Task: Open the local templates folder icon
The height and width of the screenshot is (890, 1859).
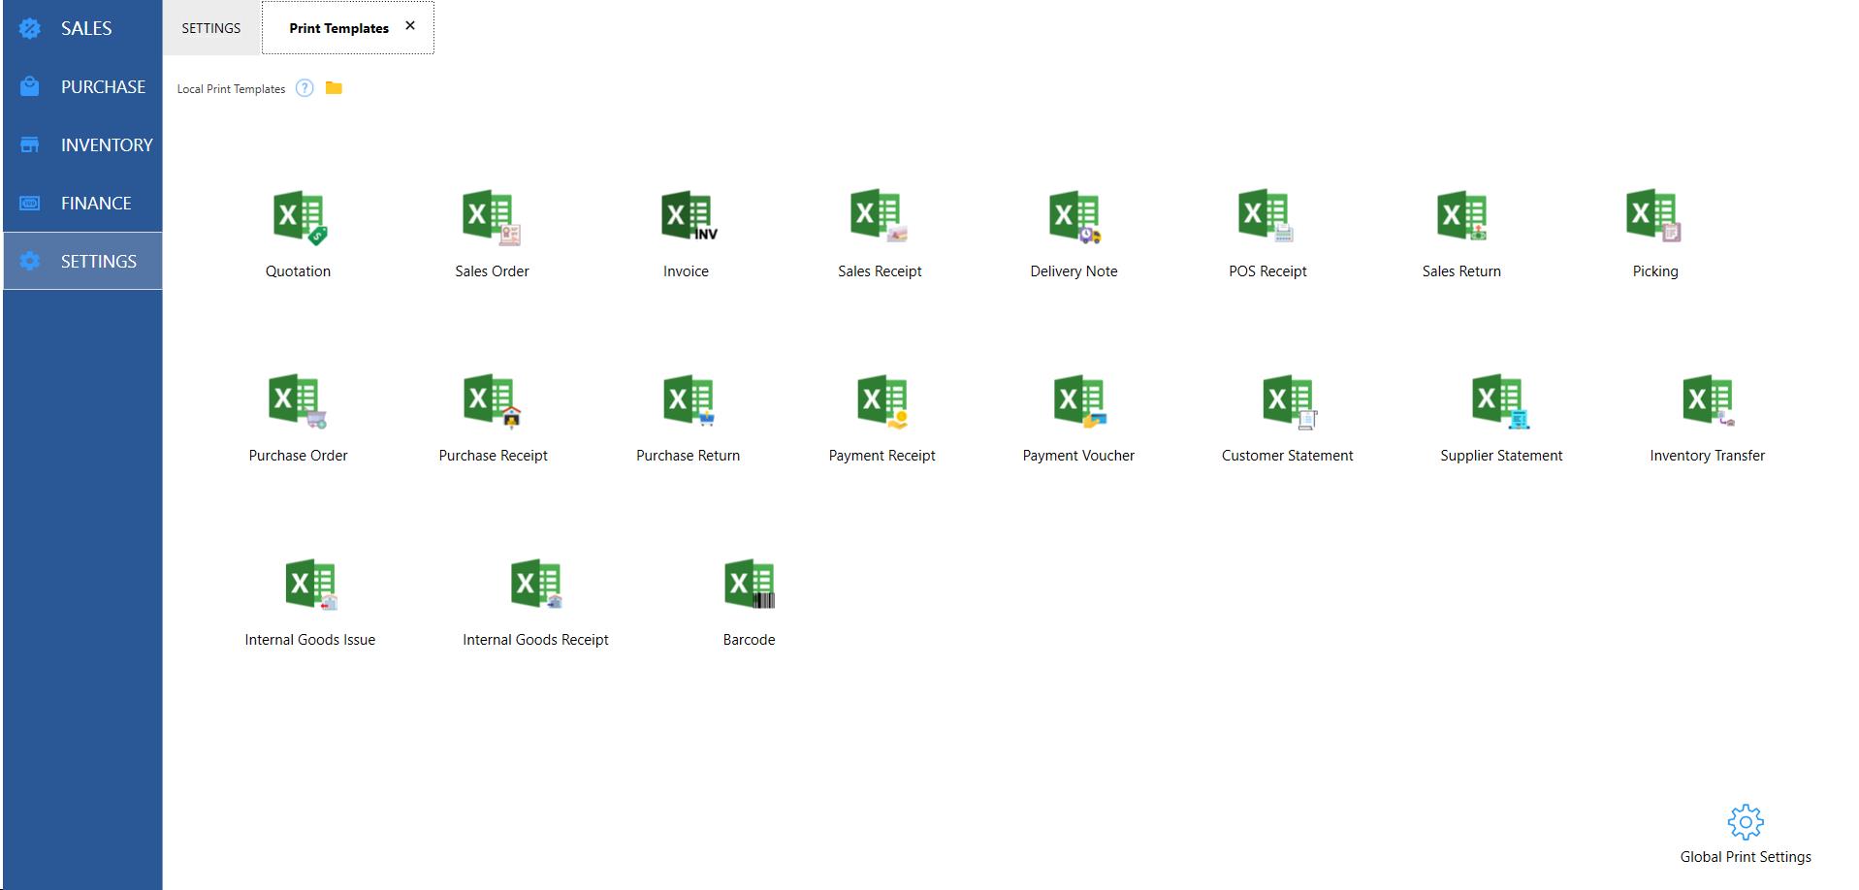Action: (x=334, y=88)
